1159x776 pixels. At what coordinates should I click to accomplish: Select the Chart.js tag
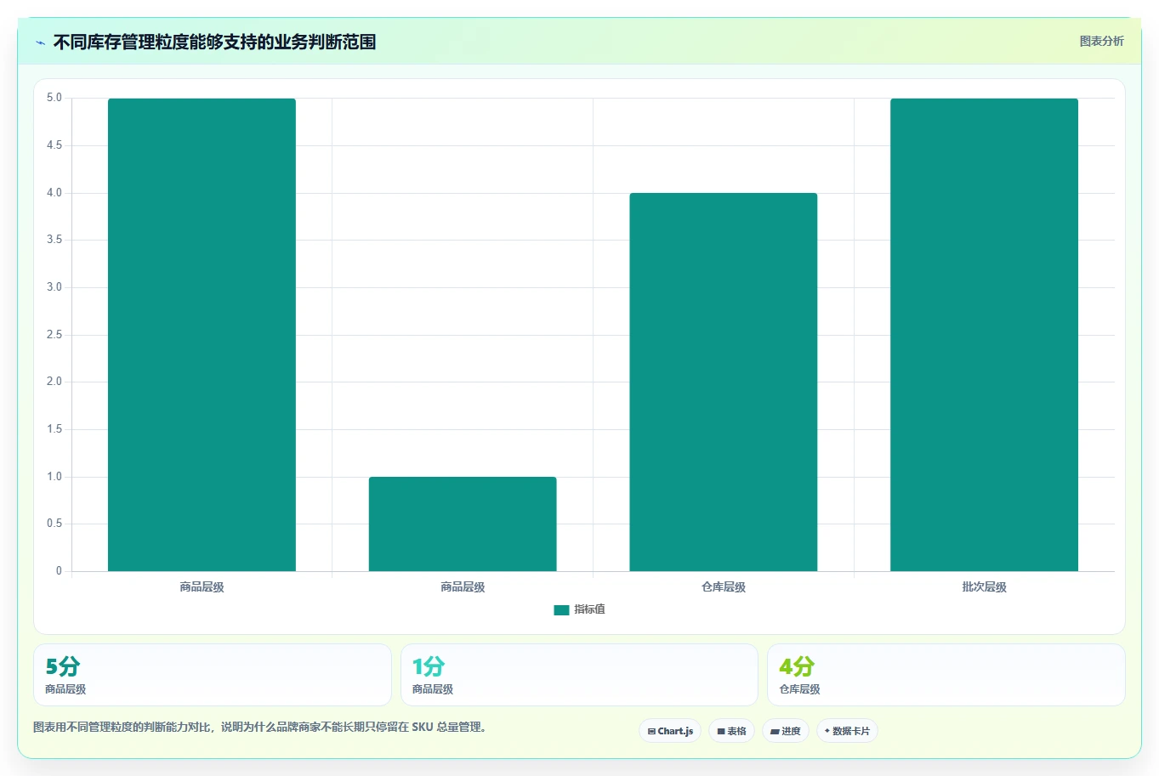pos(670,731)
